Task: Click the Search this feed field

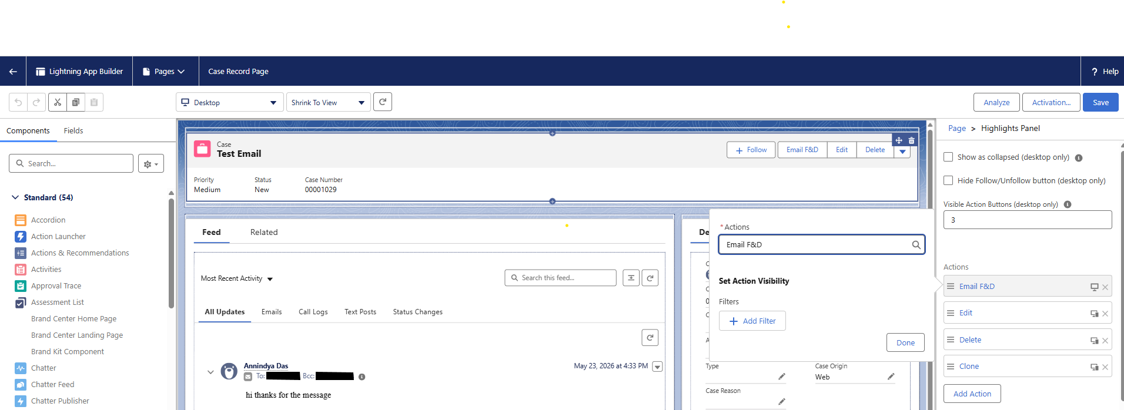Action: click(560, 278)
